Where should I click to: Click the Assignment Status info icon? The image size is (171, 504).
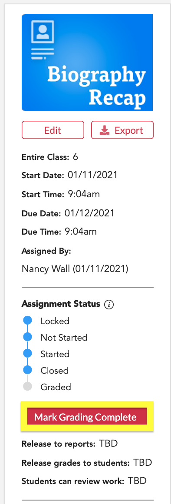tap(109, 305)
